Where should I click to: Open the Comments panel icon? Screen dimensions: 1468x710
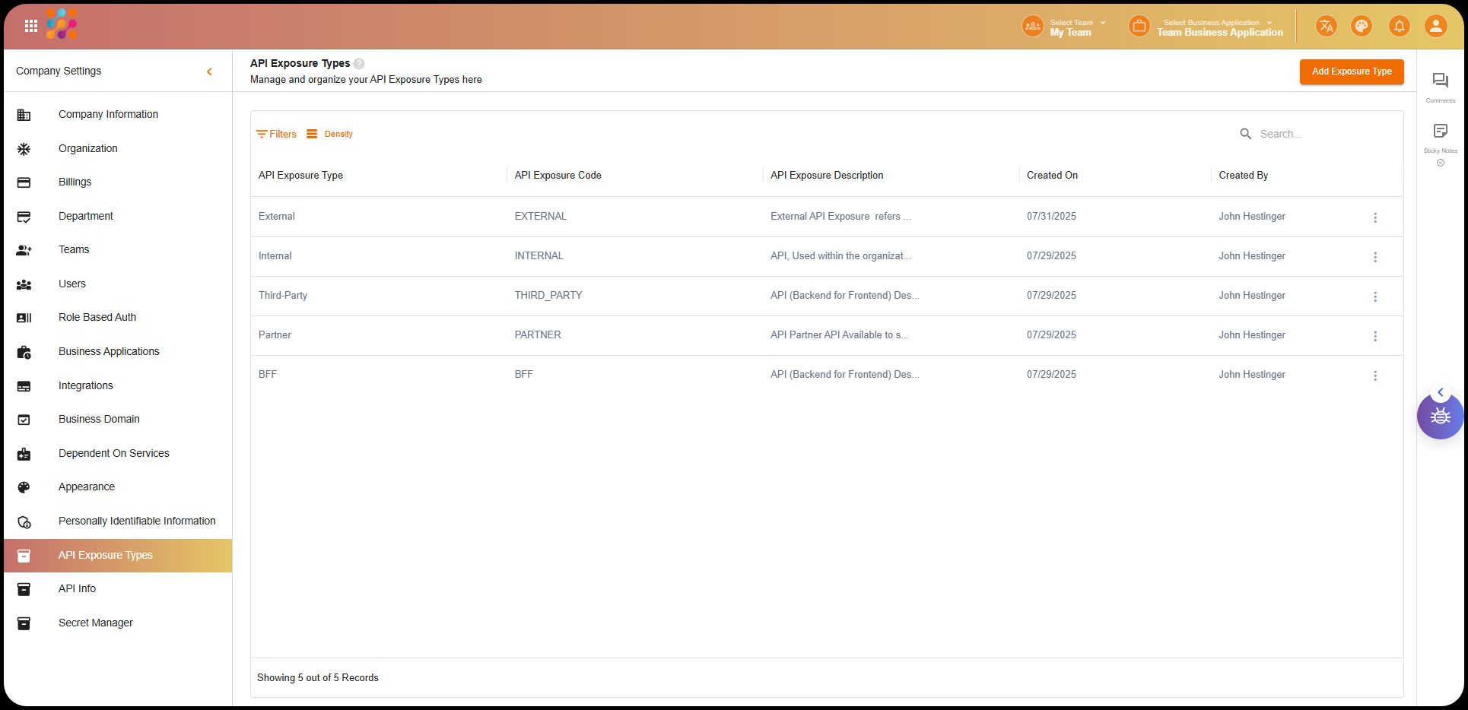tap(1440, 81)
